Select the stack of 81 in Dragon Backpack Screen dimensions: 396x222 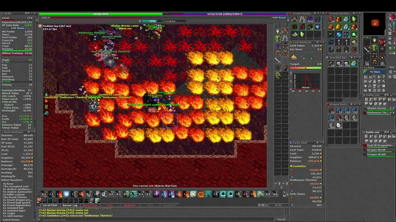[339, 118]
